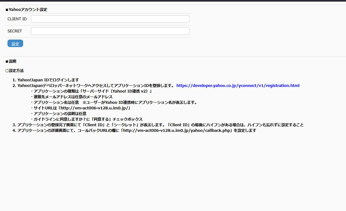
Task: Click the ■説明 section heading
Action: point(11,61)
